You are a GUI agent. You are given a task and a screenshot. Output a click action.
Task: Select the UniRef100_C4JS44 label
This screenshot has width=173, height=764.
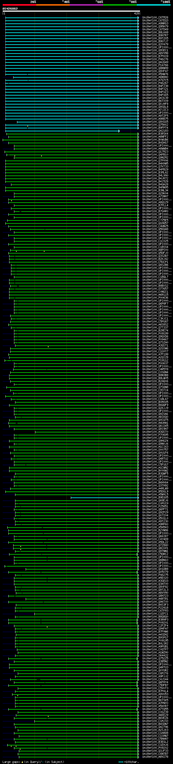click(x=155, y=679)
